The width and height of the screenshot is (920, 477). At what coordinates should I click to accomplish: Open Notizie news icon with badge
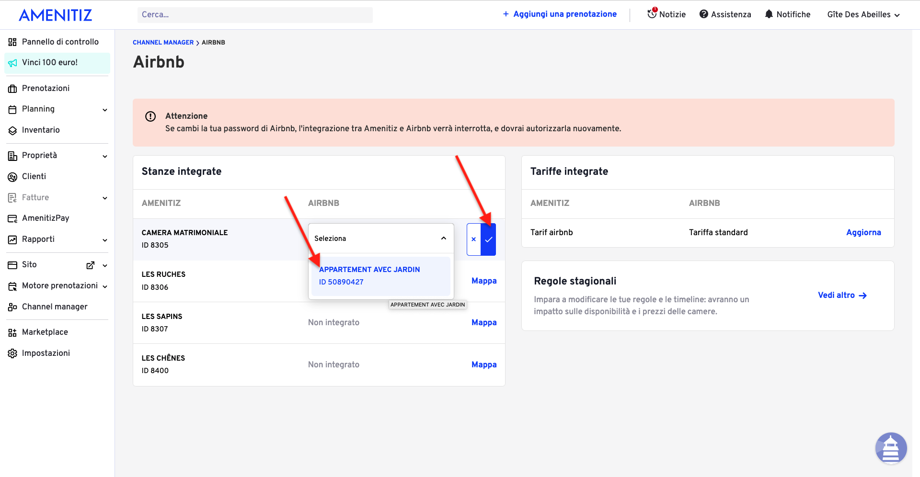click(x=652, y=13)
